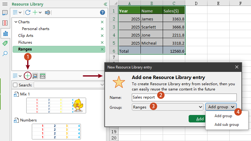Open the Find magnifier icon in sidebar
This screenshot has width=251, height=141.
pyautogui.click(x=5, y=54)
